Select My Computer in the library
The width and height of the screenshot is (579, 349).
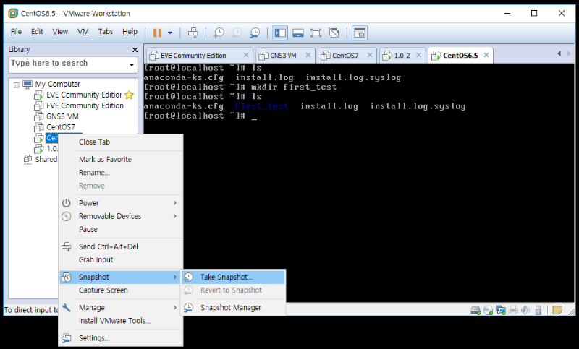58,84
